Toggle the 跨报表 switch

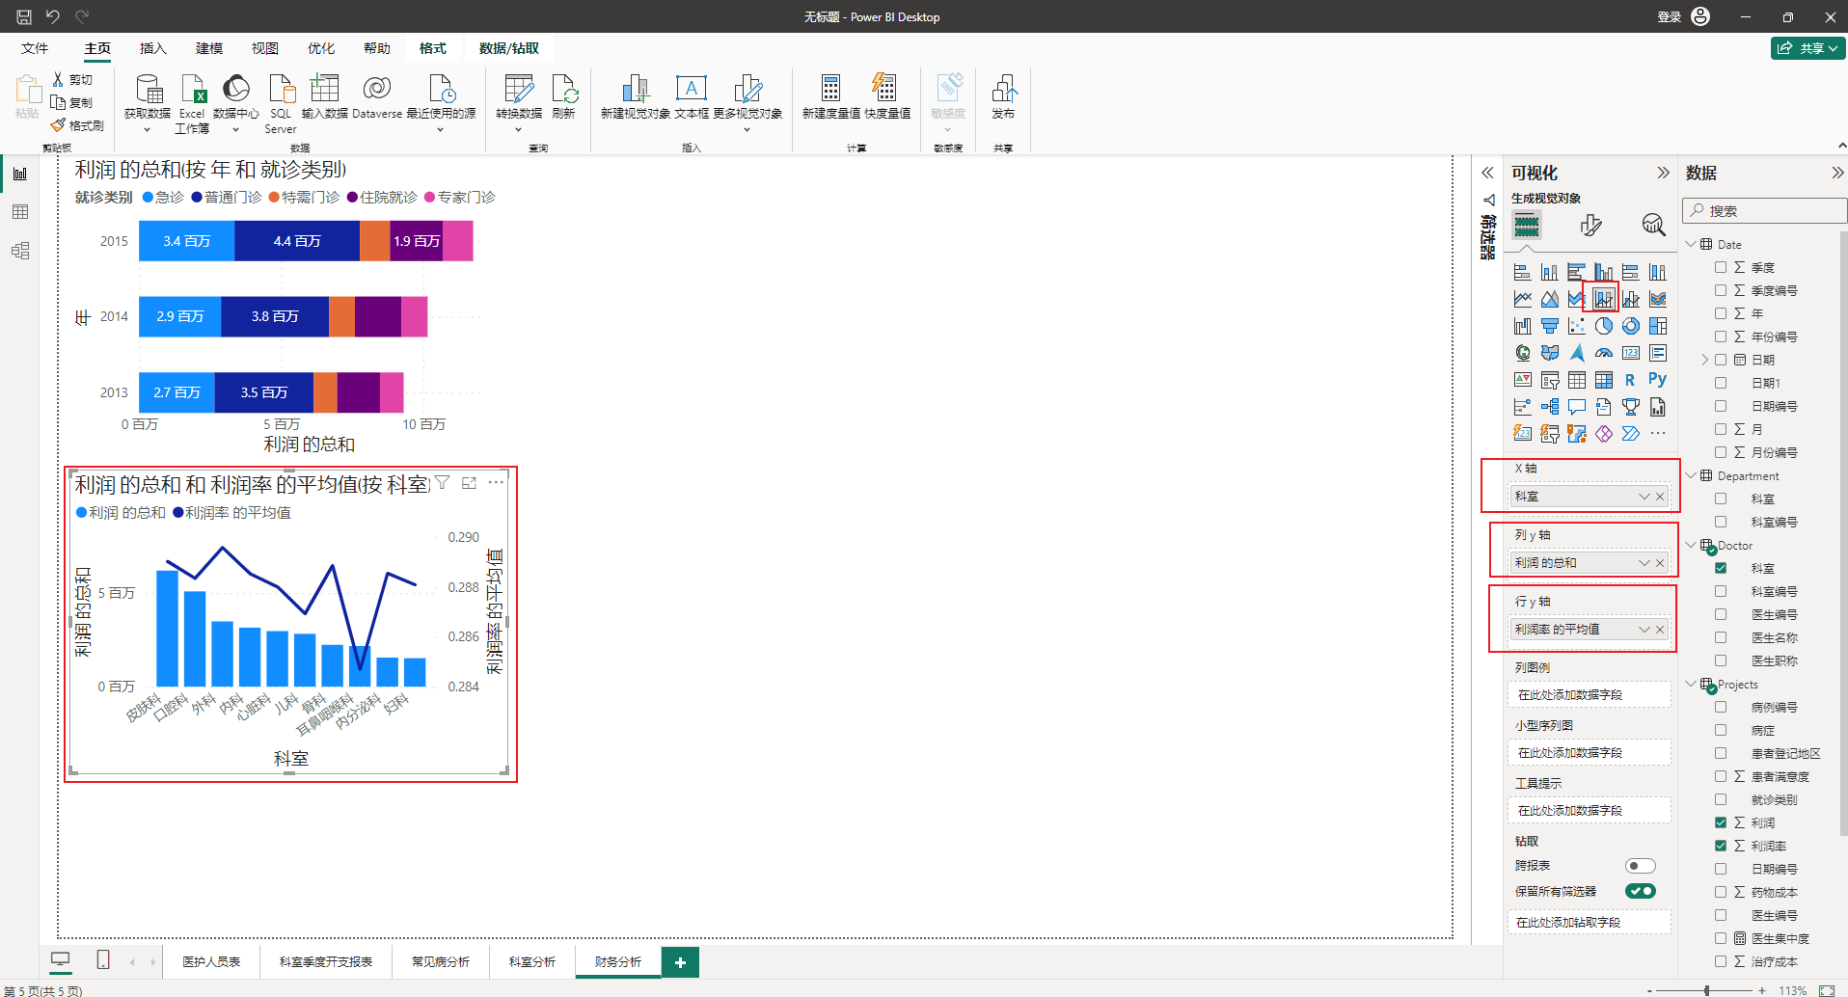tap(1641, 866)
